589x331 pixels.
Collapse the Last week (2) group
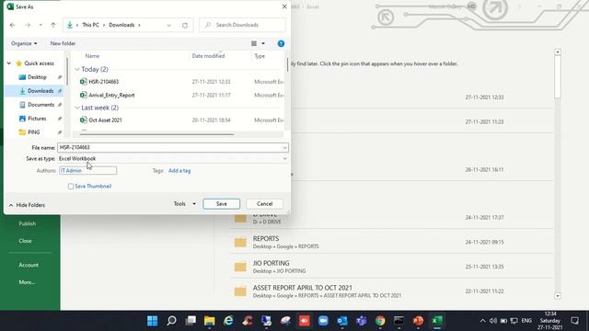[x=77, y=108]
